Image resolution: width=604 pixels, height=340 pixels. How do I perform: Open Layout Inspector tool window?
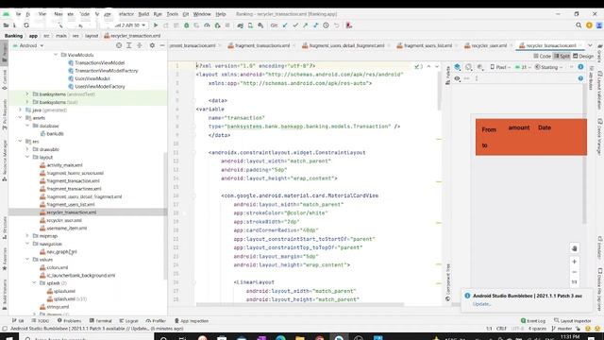573,321
